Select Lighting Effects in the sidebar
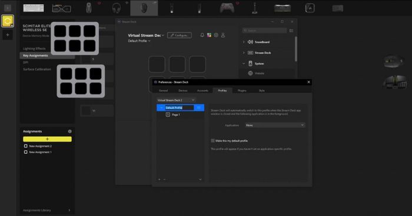Viewport: 412px width, 216px height. [34, 49]
